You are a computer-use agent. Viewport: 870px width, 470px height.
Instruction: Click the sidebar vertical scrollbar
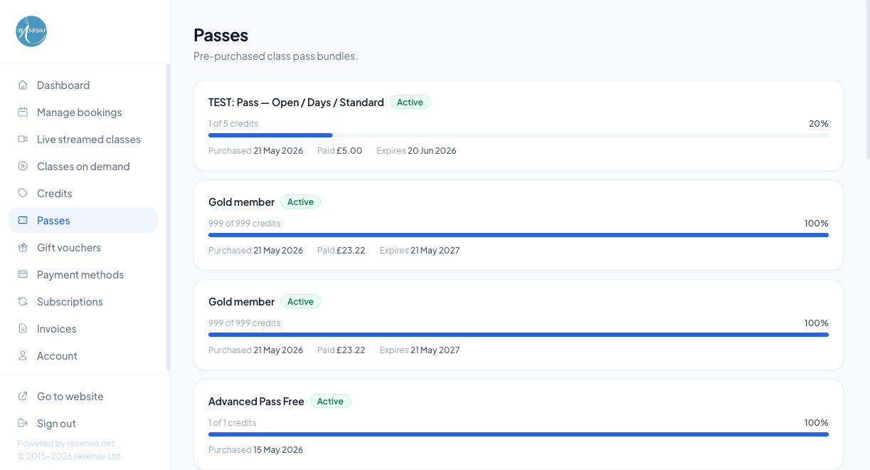coord(168,217)
